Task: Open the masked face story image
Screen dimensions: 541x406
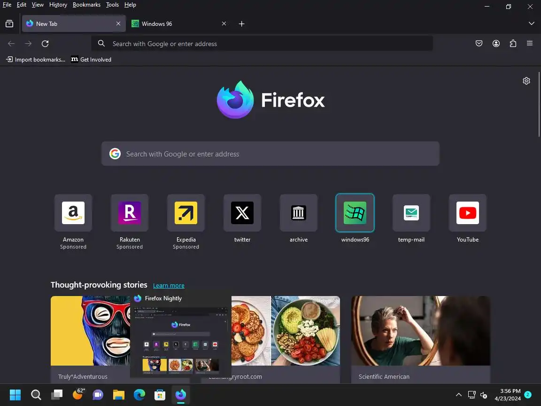Action: pos(90,330)
